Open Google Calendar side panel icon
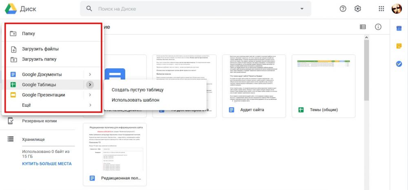Screen dimensions: 408x190 (399, 28)
